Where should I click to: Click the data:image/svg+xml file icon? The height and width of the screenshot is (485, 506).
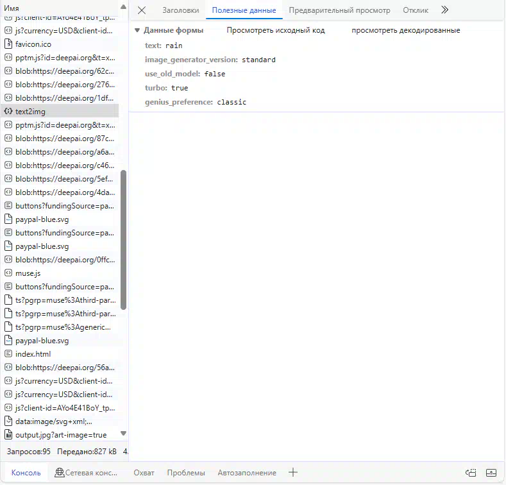pos(8,421)
